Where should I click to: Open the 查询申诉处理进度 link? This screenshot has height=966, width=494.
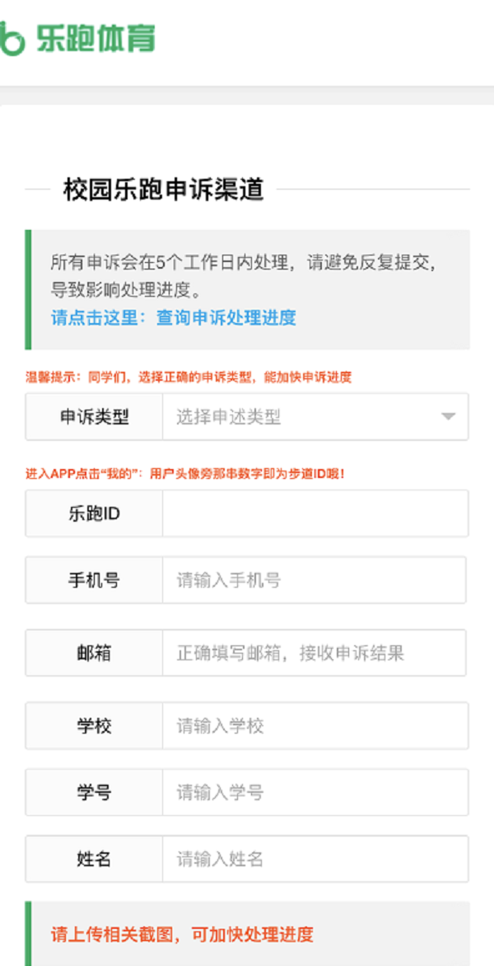(x=226, y=317)
